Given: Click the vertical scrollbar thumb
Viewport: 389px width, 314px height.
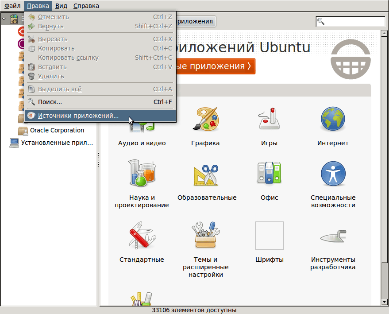Looking at the screenshot, I should tap(384, 150).
